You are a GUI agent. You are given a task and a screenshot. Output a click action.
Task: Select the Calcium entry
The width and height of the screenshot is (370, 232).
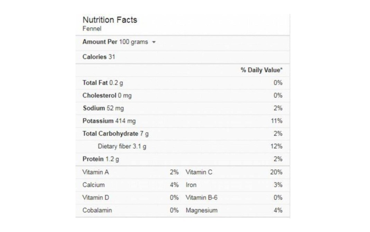click(x=94, y=185)
